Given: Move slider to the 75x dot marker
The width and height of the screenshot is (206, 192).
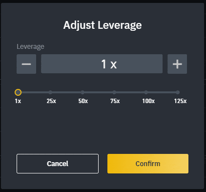Looking at the screenshot, I should (114, 92).
